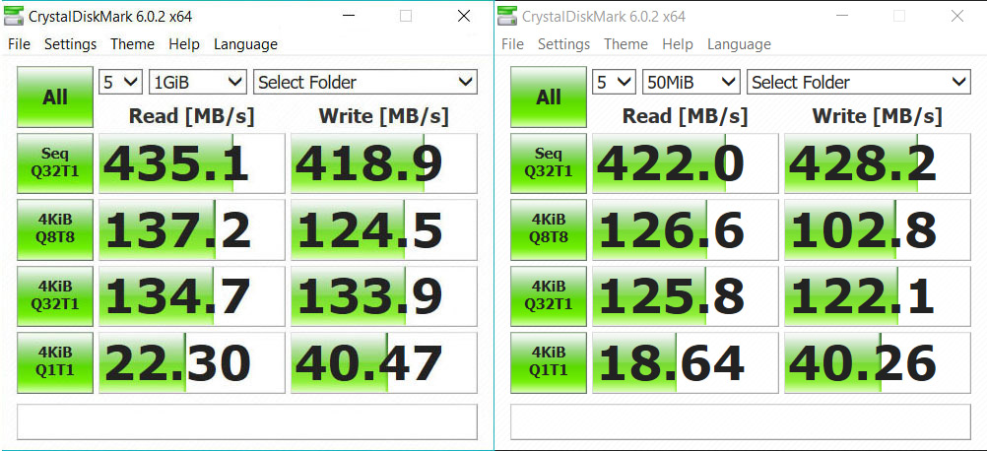The width and height of the screenshot is (987, 451).
Task: Click the 102.8 write value
Action: (x=878, y=229)
